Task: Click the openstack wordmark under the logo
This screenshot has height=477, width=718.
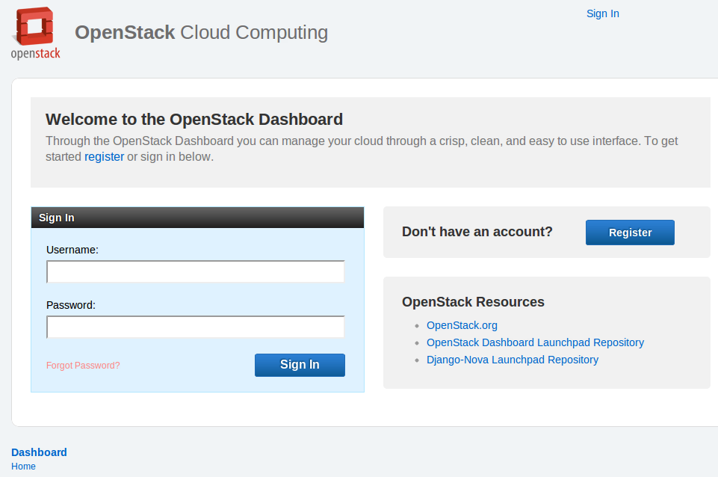Action: 36,53
